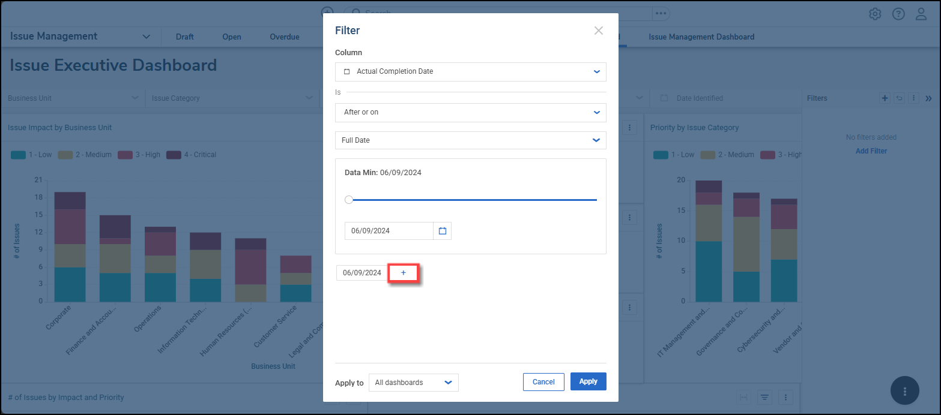Click the add filter plus icon in Filters panel
The height and width of the screenshot is (415, 941).
885,98
